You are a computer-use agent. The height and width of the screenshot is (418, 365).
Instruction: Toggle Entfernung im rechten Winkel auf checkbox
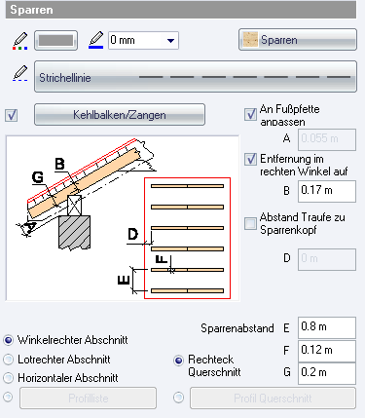(x=250, y=159)
